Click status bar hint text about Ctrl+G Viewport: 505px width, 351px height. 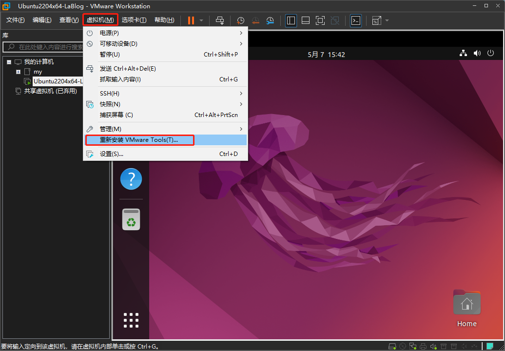[x=80, y=347]
